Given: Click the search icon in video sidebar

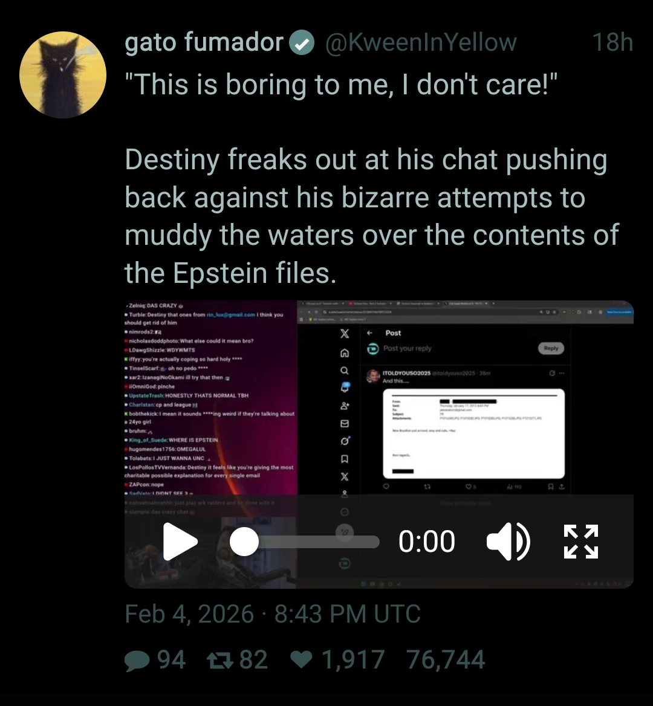Looking at the screenshot, I should 345,371.
